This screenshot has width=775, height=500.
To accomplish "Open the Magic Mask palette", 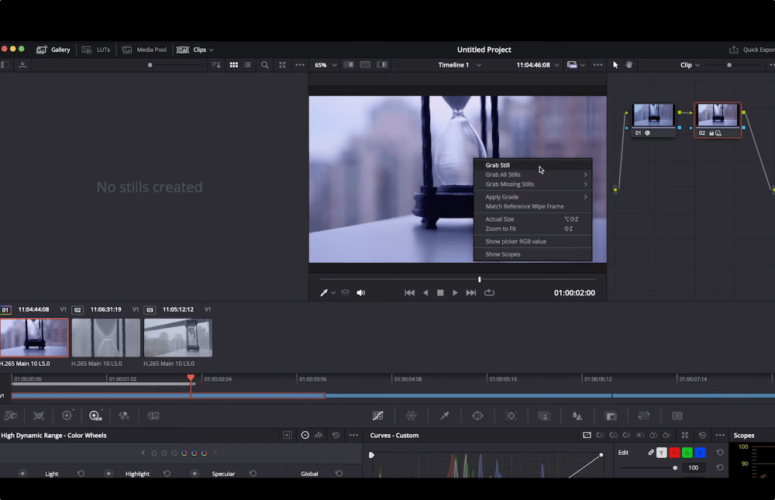I will point(544,416).
